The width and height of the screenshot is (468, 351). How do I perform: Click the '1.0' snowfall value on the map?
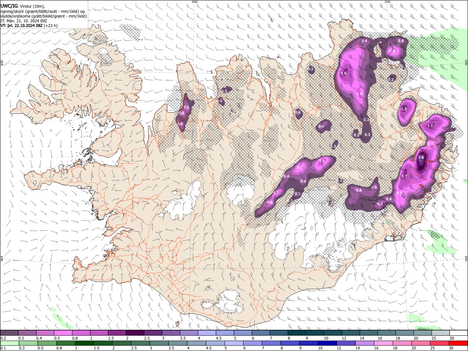359,94
